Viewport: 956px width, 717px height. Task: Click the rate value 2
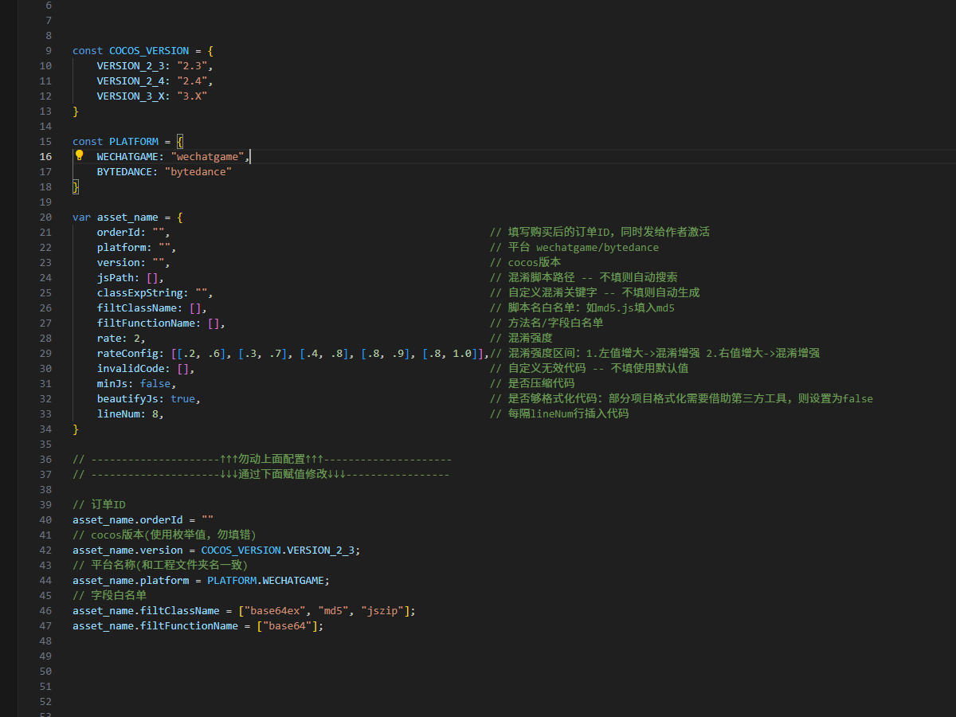click(x=137, y=339)
